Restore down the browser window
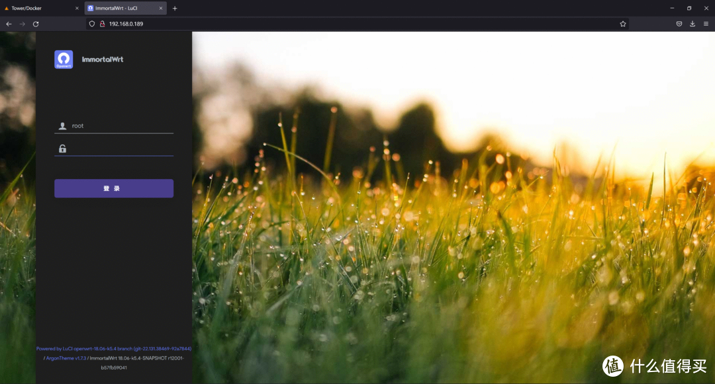 pos(689,8)
